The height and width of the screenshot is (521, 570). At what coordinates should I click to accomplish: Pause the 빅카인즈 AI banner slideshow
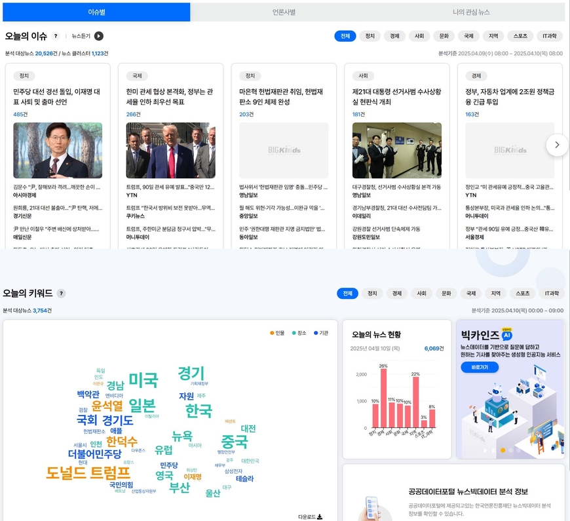[493, 450]
